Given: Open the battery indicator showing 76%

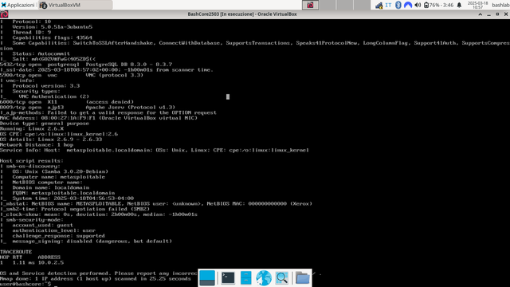Looking at the screenshot, I should coord(438,6).
